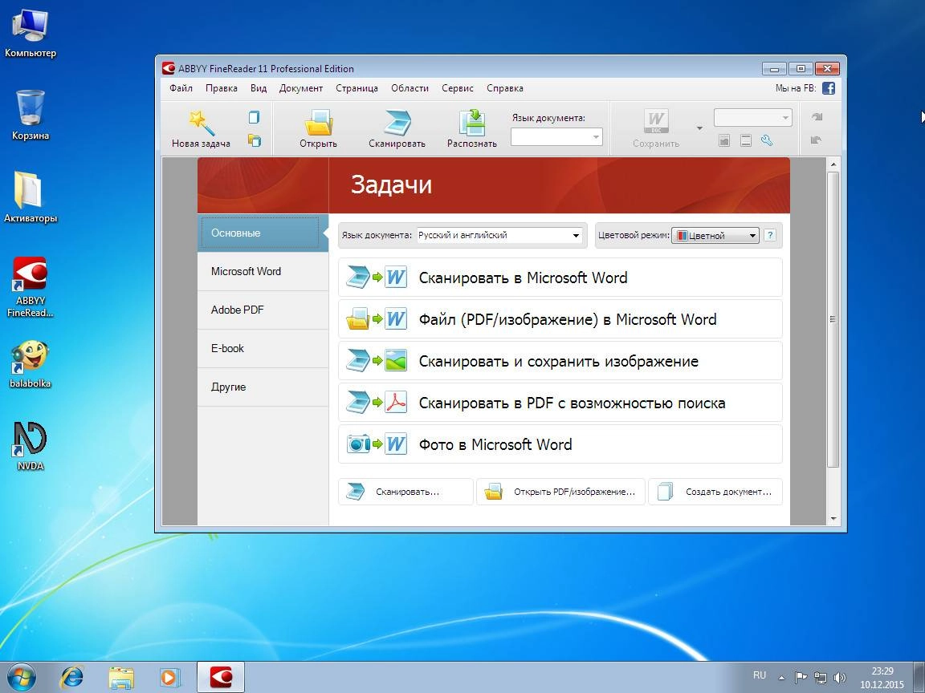Click the scrollbar up arrow in task window

[x=833, y=164]
